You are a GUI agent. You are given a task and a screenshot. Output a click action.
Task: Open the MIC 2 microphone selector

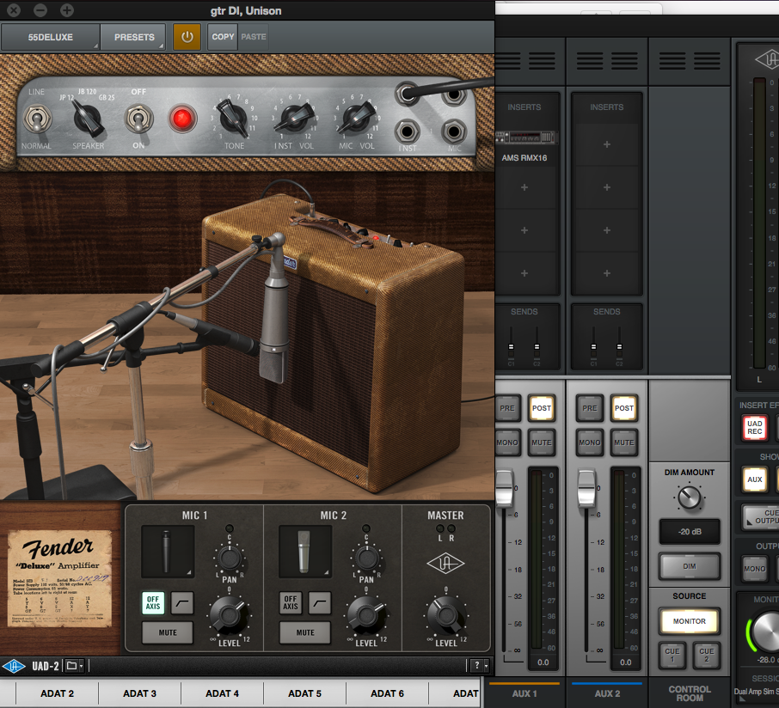[x=304, y=552]
